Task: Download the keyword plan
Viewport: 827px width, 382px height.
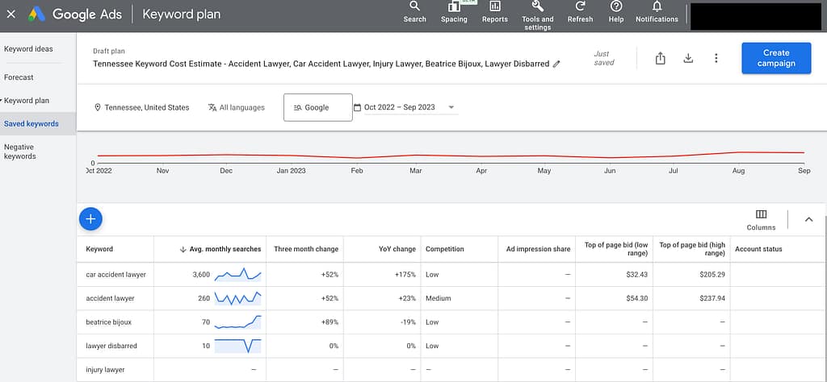Action: 688,58
